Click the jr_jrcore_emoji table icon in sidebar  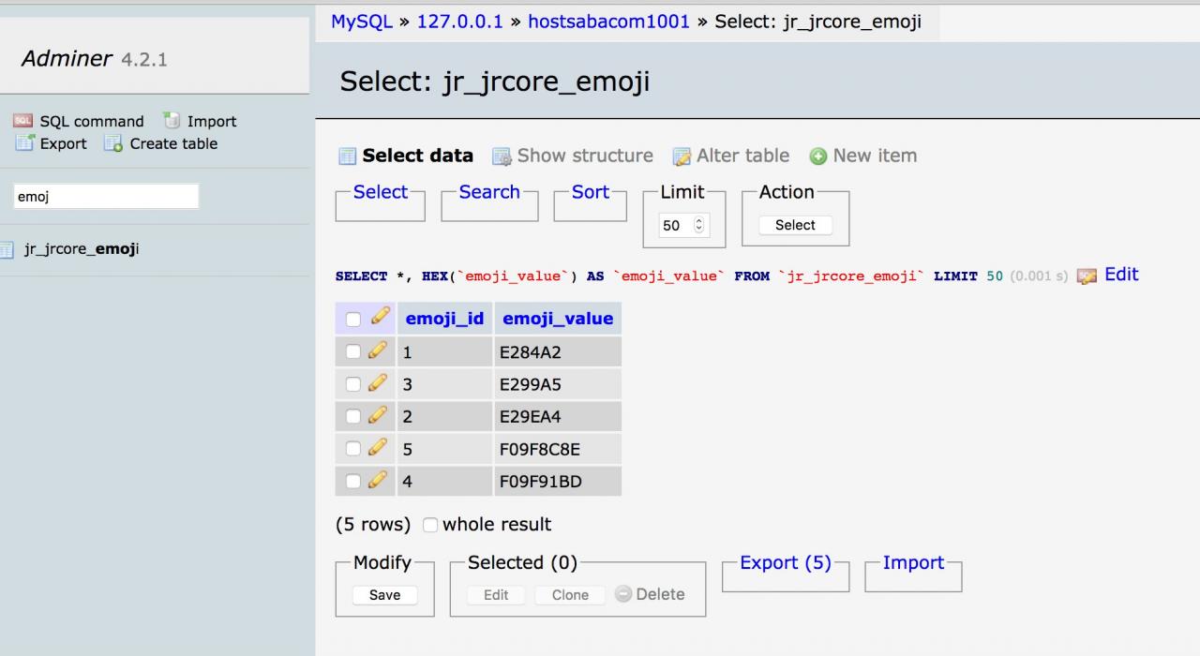click(x=7, y=249)
